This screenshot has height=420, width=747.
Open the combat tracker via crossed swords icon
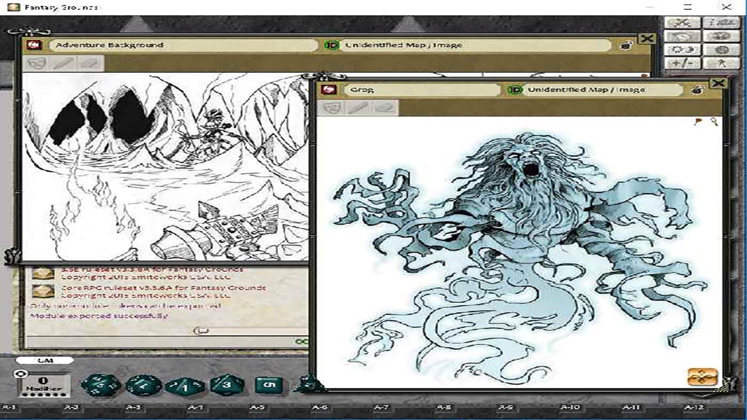pyautogui.click(x=682, y=23)
